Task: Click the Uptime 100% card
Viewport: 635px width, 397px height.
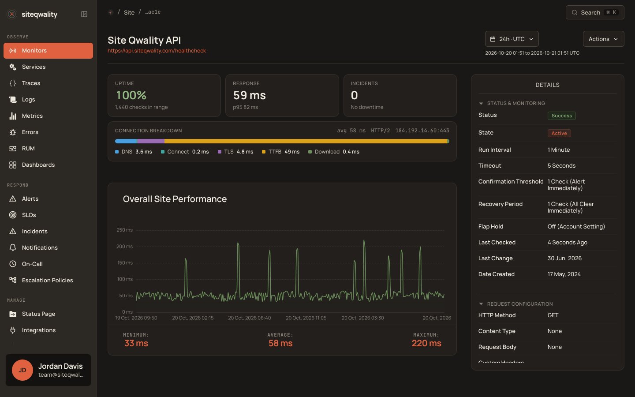Action: coord(164,95)
